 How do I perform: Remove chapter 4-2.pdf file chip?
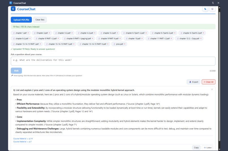point(95,33)
